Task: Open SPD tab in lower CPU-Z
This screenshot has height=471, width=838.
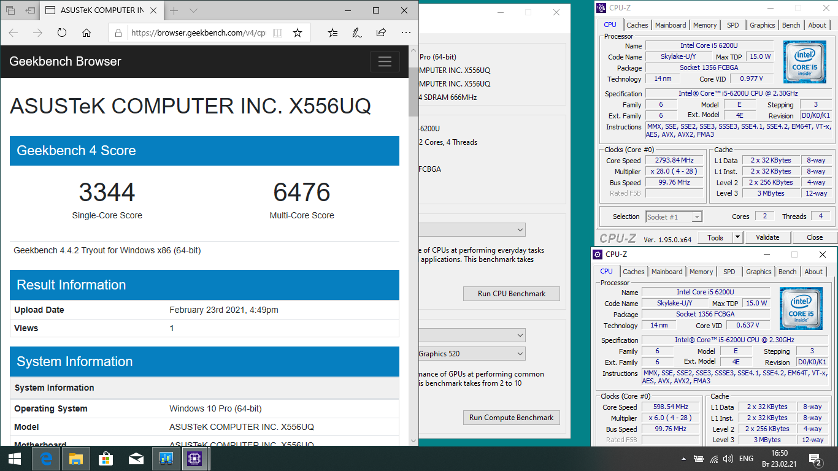Action: click(x=729, y=272)
